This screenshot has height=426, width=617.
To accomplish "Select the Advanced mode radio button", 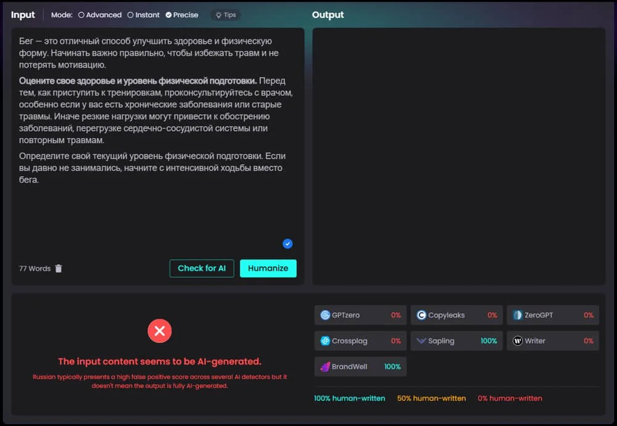I will tap(81, 15).
